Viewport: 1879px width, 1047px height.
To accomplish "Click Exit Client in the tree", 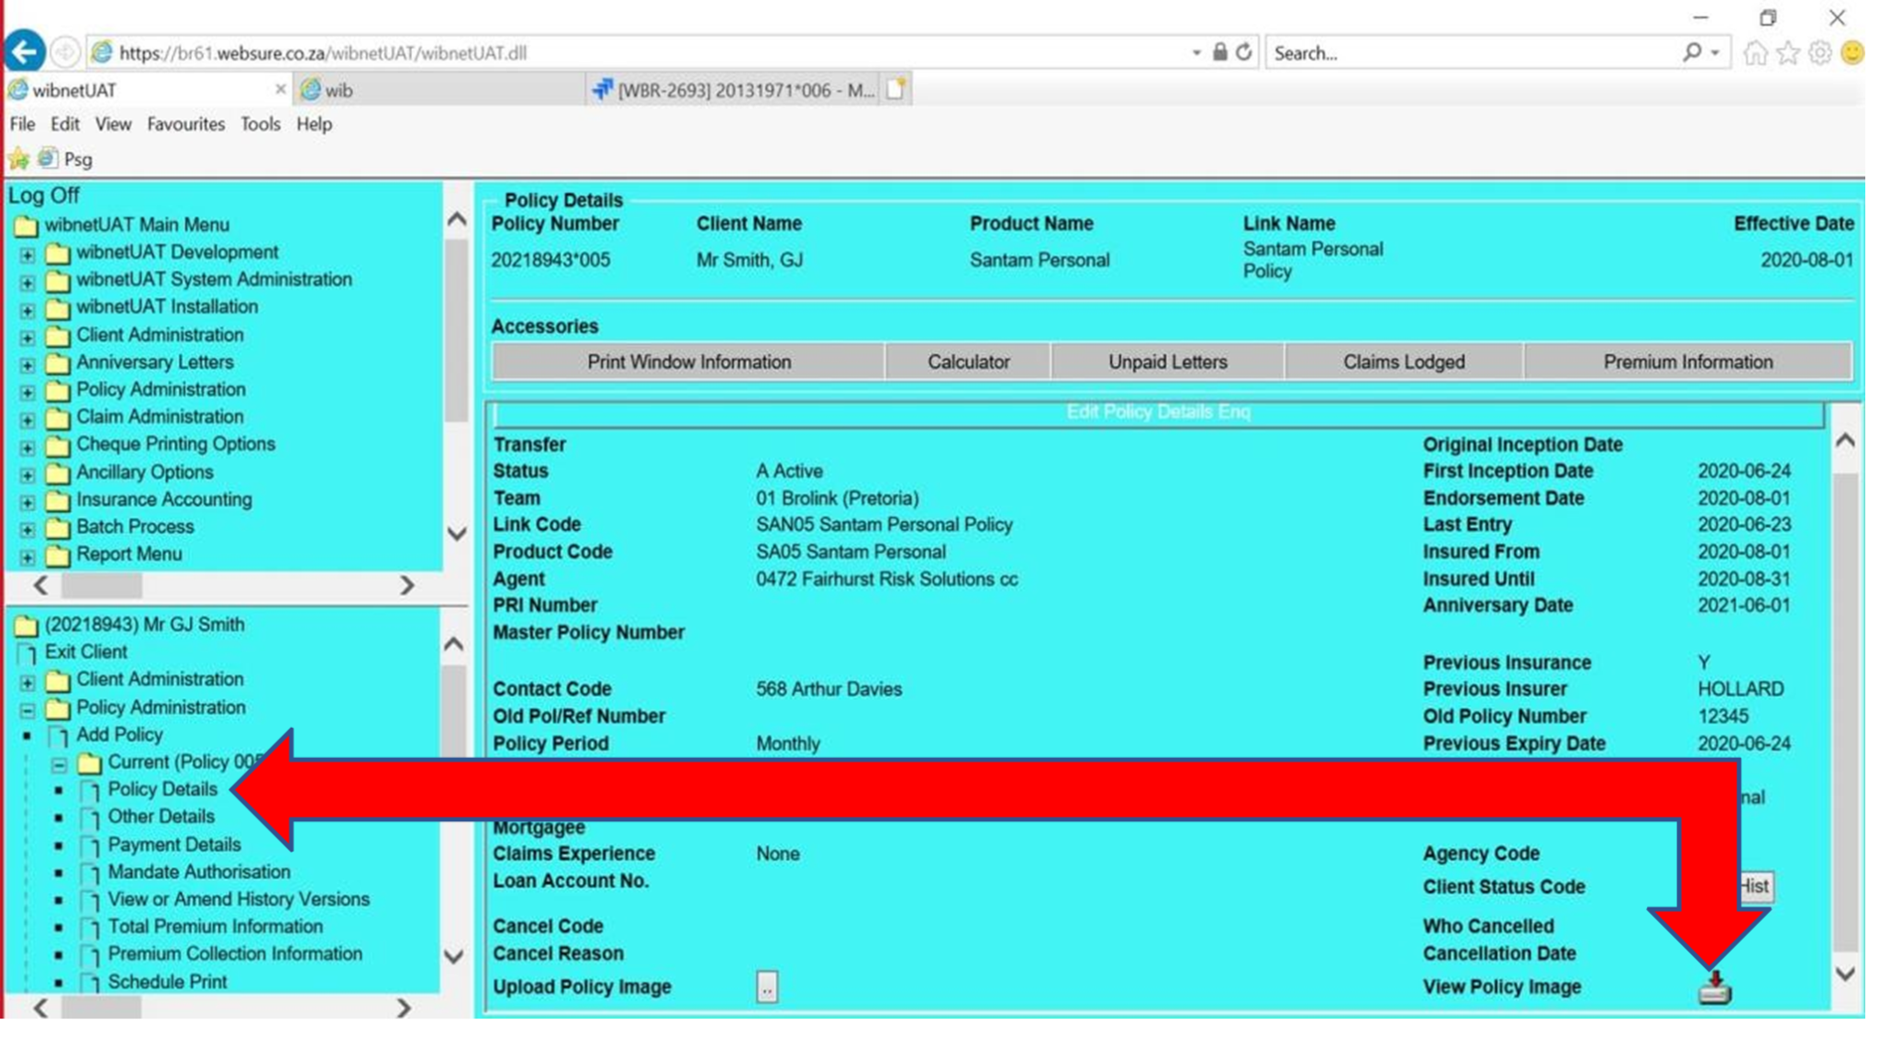I will (x=86, y=652).
